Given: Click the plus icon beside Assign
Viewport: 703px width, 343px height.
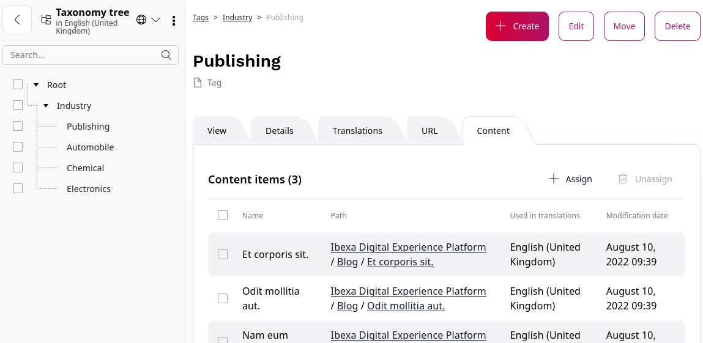Looking at the screenshot, I should (554, 179).
